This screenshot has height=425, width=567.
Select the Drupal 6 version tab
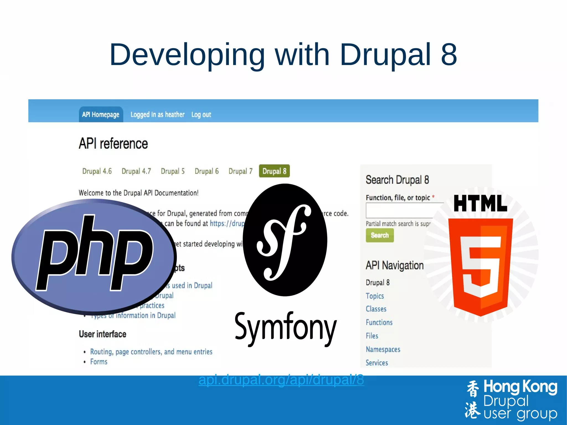(207, 171)
